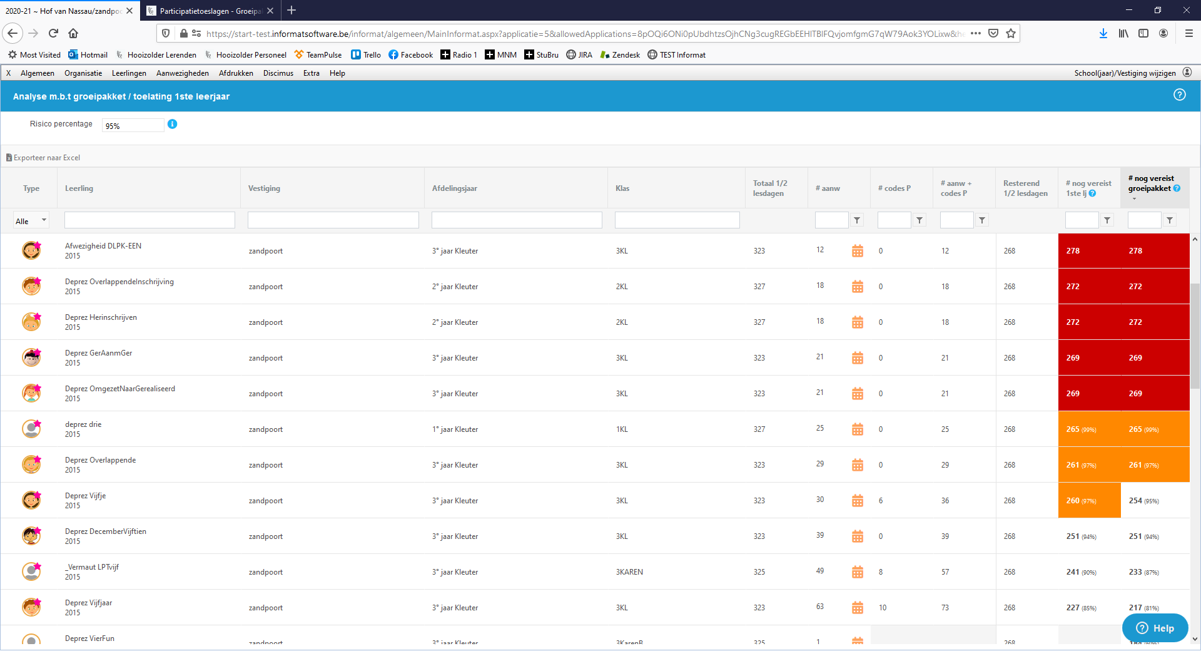1201x651 pixels.
Task: Open calendar icon in Deprez Vijfje row
Action: 857,501
